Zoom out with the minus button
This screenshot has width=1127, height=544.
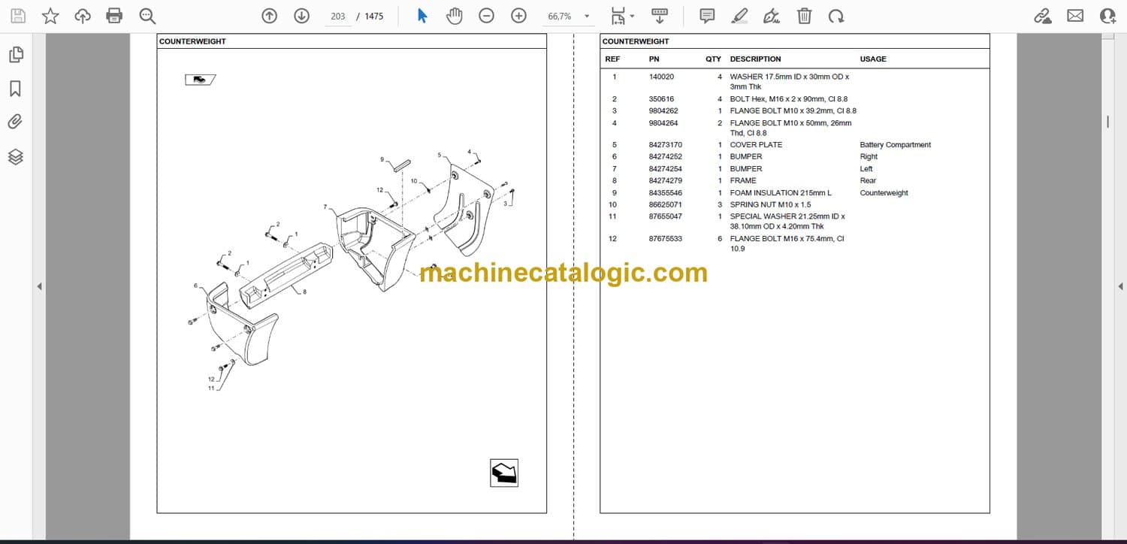click(487, 16)
